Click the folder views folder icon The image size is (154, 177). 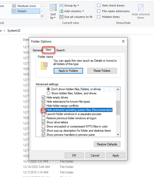click(44, 66)
